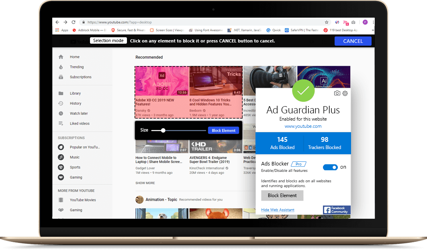Image resolution: width=427 pixels, height=250 pixels.
Task: Open the Qwick bookmark
Action: pos(274,30)
